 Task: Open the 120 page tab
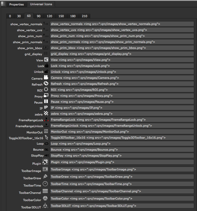49,16
